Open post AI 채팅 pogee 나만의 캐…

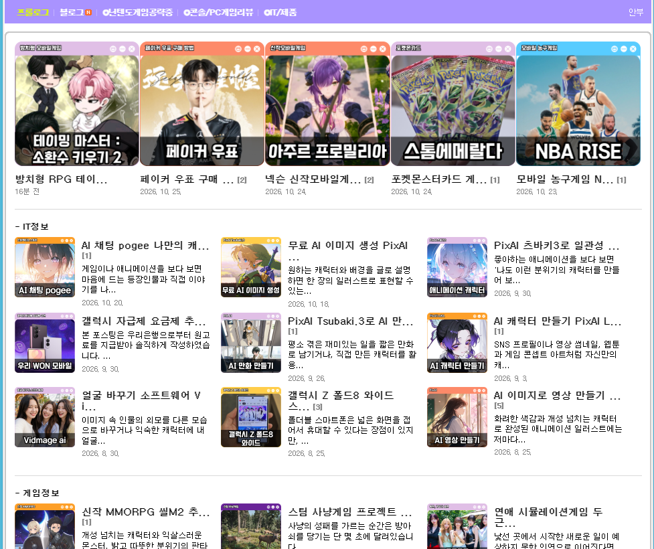(x=145, y=245)
